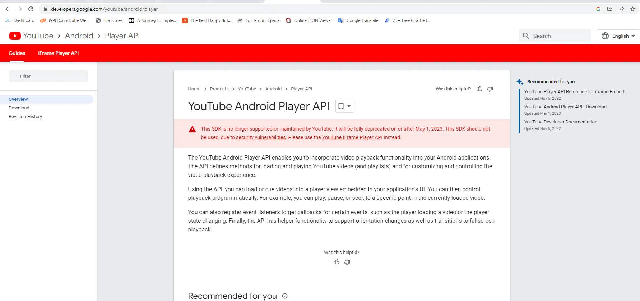Open the Online JSON Viewer bookmark
This screenshot has height=301, width=640.
tap(309, 20)
